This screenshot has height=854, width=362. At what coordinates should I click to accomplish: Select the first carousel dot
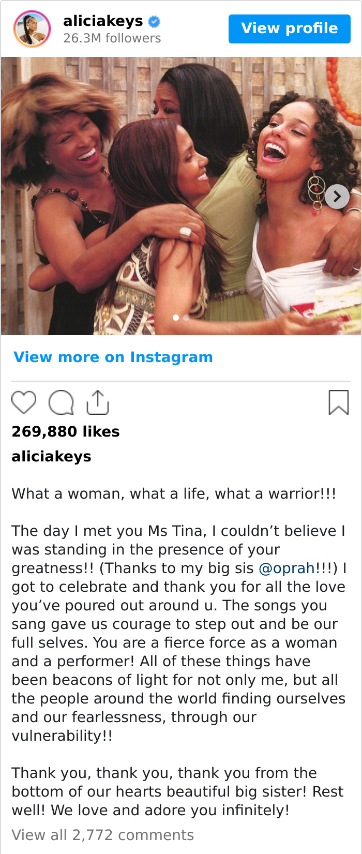point(176,318)
